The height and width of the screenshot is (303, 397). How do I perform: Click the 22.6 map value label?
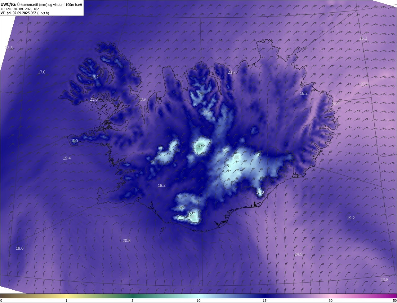tap(142, 100)
